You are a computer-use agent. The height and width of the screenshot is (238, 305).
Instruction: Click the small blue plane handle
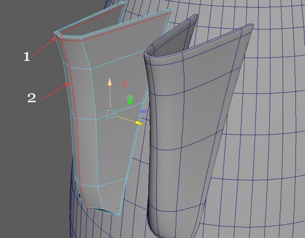coord(143,112)
